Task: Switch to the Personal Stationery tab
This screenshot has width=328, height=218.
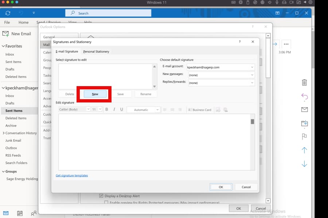Action: point(96,51)
